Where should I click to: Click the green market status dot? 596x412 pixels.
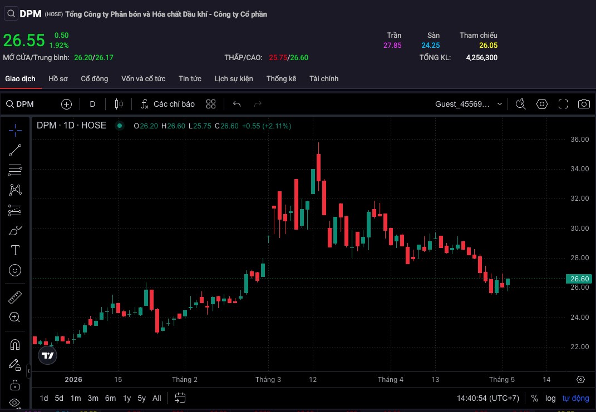point(120,126)
